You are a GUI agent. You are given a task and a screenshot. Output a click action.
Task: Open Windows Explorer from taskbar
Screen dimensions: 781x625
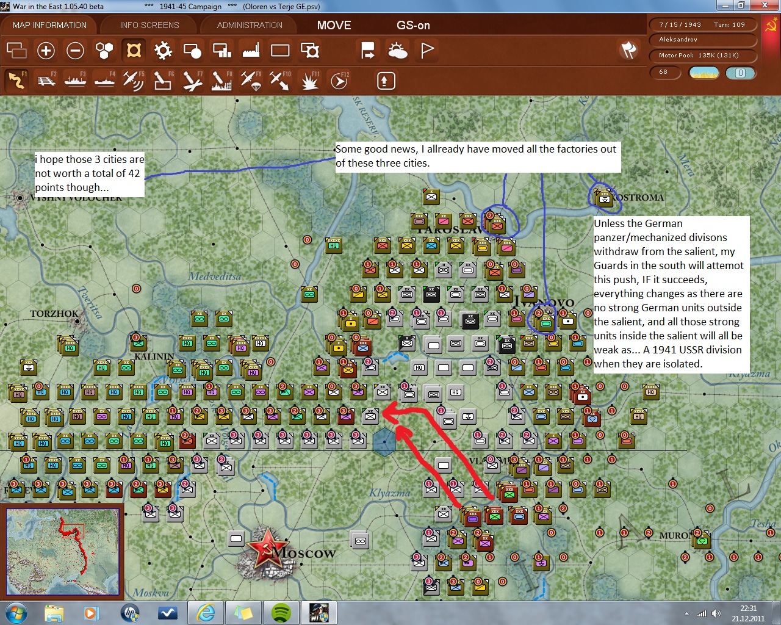(54, 612)
